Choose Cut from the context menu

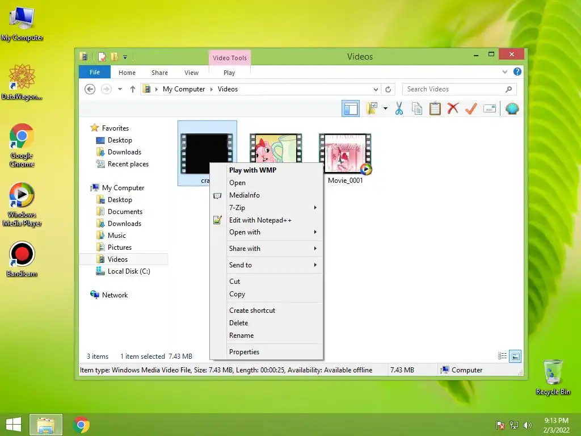tap(266, 282)
